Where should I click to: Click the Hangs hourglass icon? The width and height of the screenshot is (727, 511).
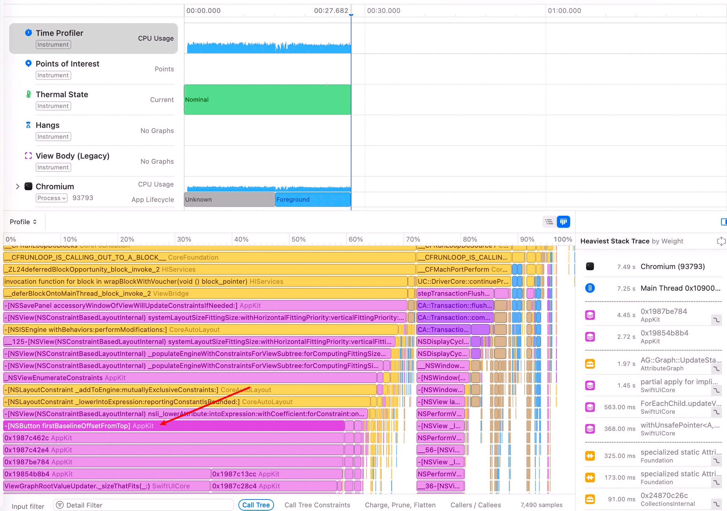[28, 125]
